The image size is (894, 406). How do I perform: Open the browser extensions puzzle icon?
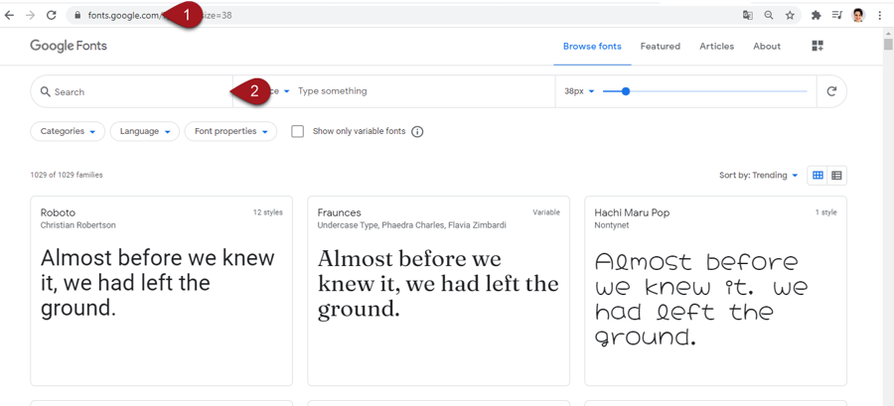coord(816,16)
